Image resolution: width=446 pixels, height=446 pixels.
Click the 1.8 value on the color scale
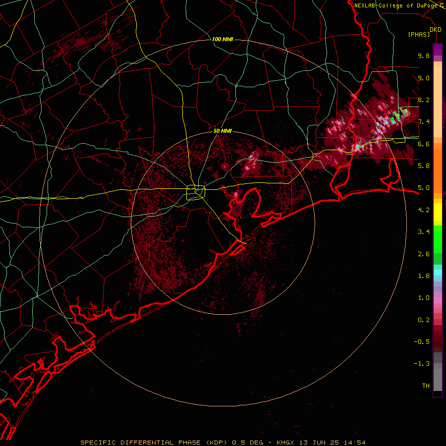coord(424,276)
